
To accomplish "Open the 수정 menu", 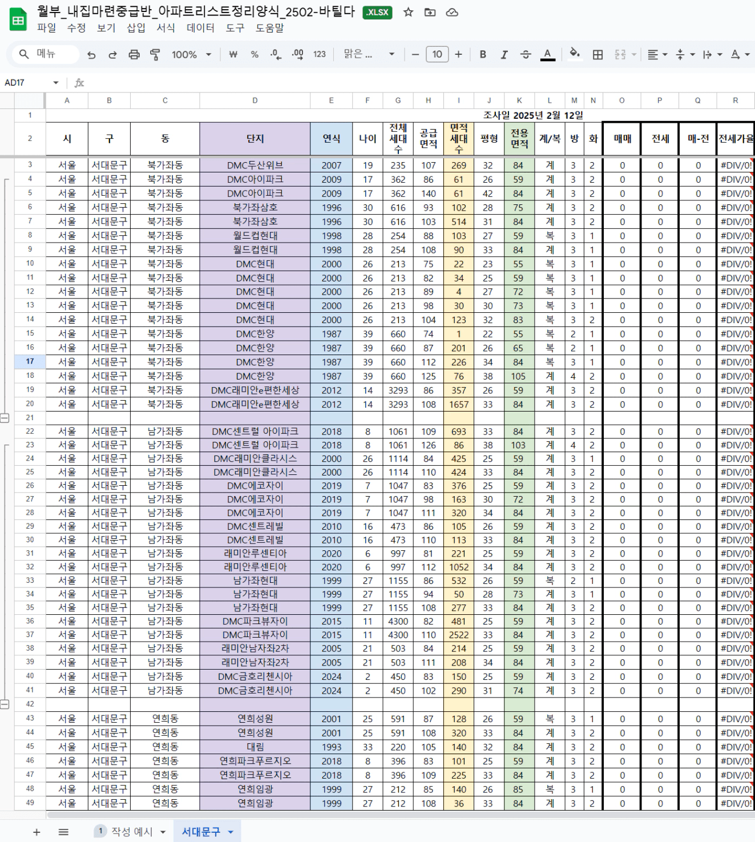I will coord(76,28).
